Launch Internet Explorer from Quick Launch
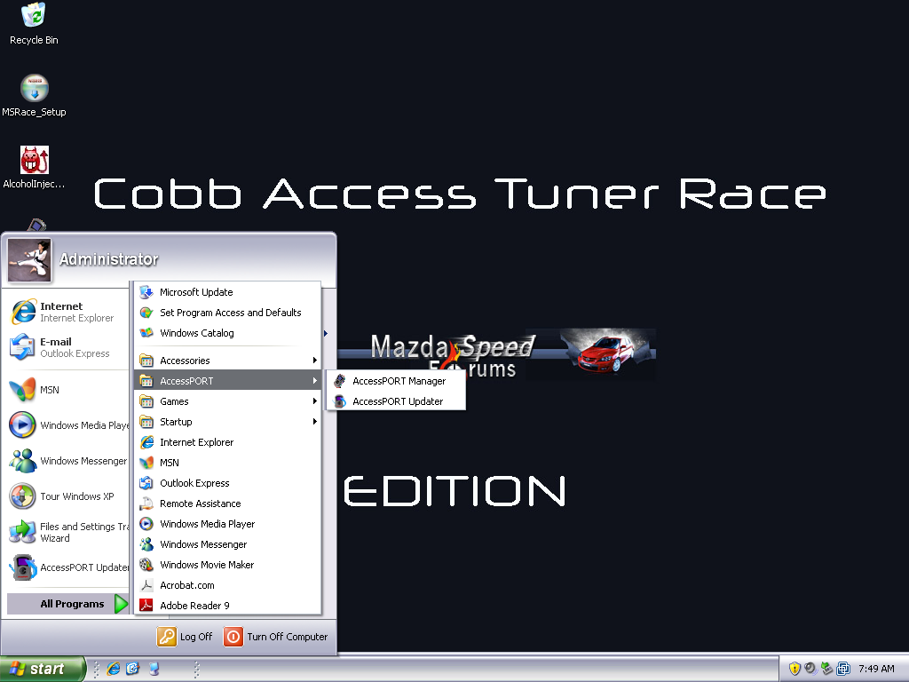Screen dimensions: 909x682 pos(114,669)
